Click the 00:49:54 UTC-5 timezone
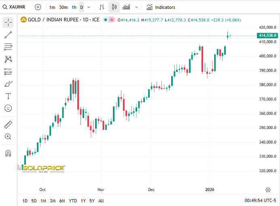 [260, 200]
